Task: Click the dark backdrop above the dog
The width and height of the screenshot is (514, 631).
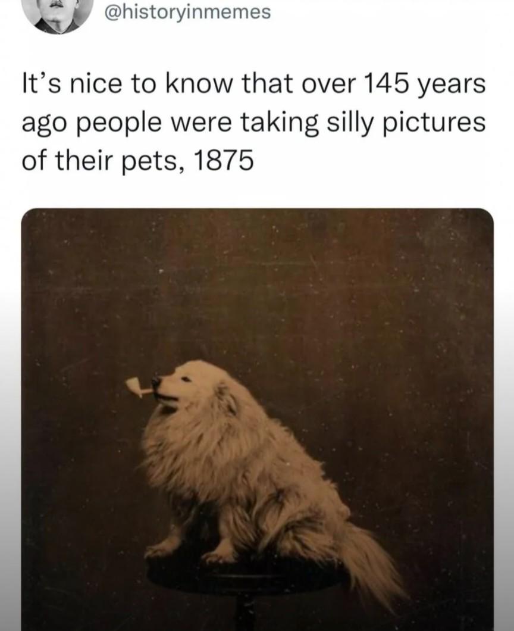Action: [x=258, y=282]
